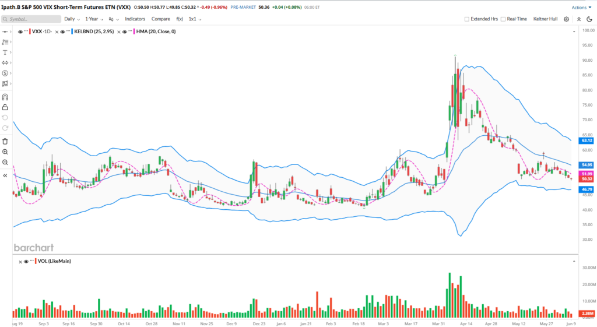
Task: Open the Daily frequency dropdown
Action: click(x=72, y=19)
